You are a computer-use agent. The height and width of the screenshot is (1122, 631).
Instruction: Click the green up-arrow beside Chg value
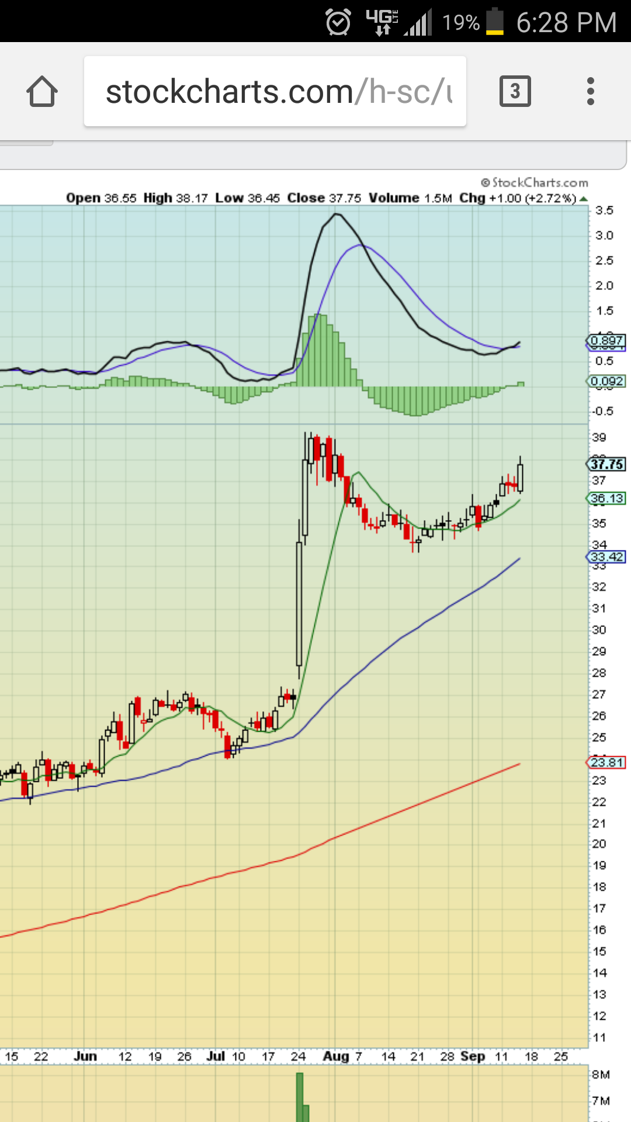pos(583,199)
